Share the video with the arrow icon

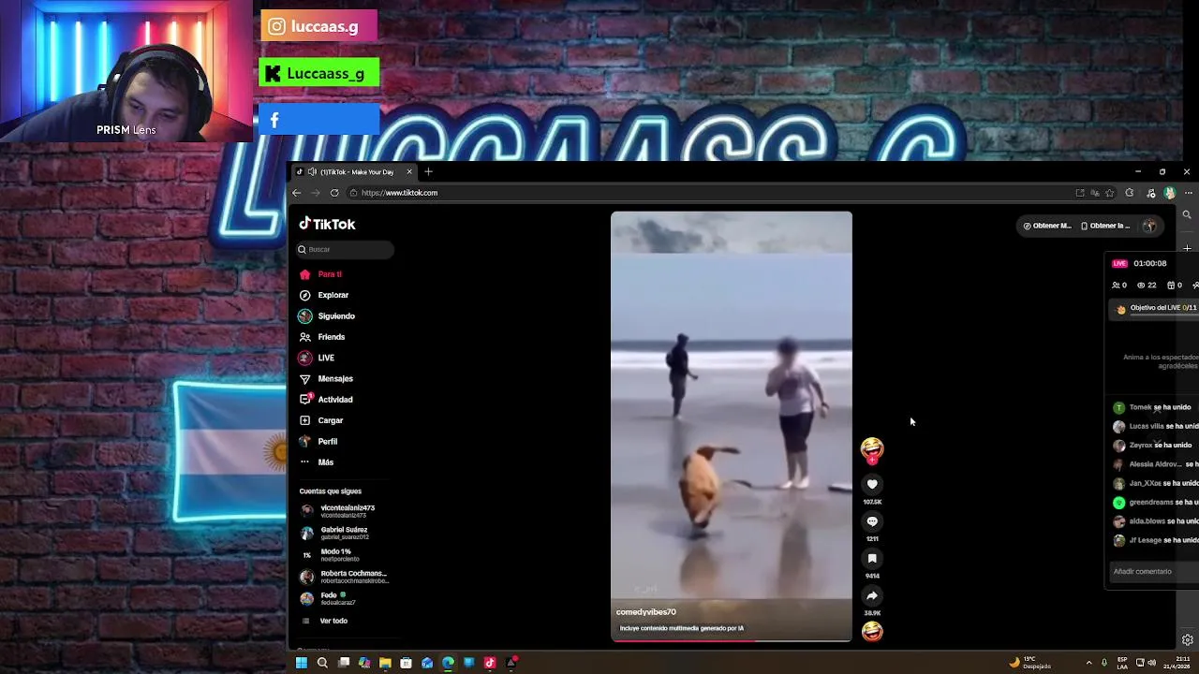[872, 595]
